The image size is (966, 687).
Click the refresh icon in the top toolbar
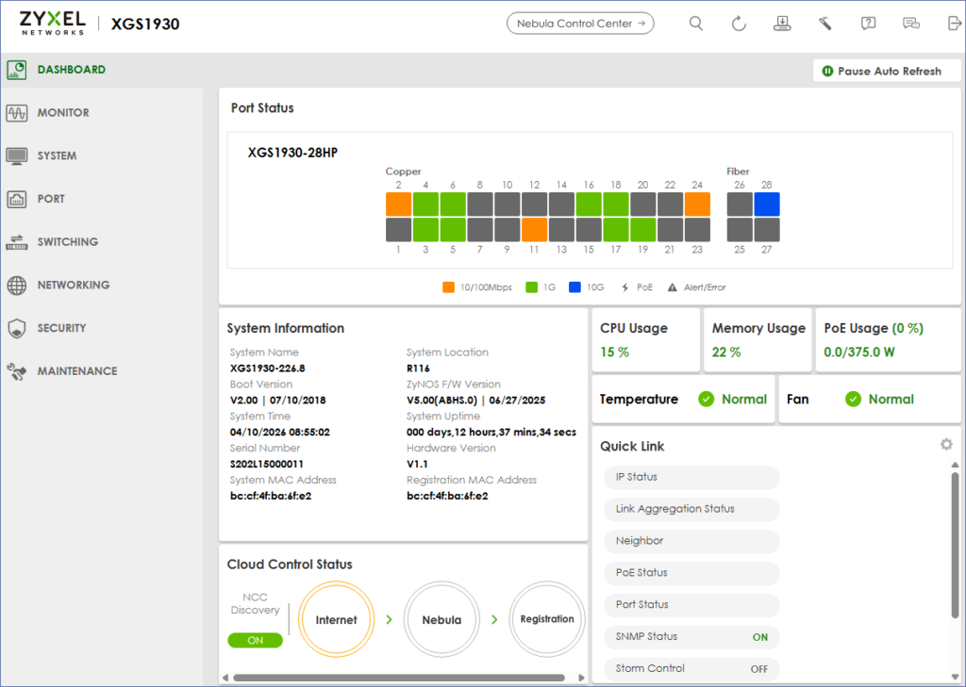[x=739, y=24]
